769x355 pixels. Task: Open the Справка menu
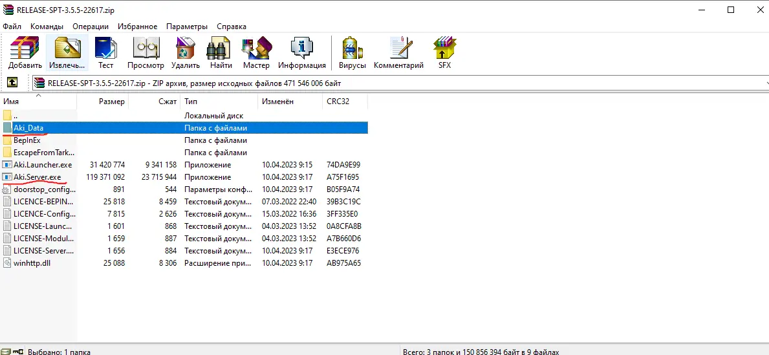232,27
